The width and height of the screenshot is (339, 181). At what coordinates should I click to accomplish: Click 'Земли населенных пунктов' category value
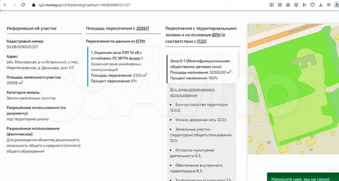pos(31,98)
